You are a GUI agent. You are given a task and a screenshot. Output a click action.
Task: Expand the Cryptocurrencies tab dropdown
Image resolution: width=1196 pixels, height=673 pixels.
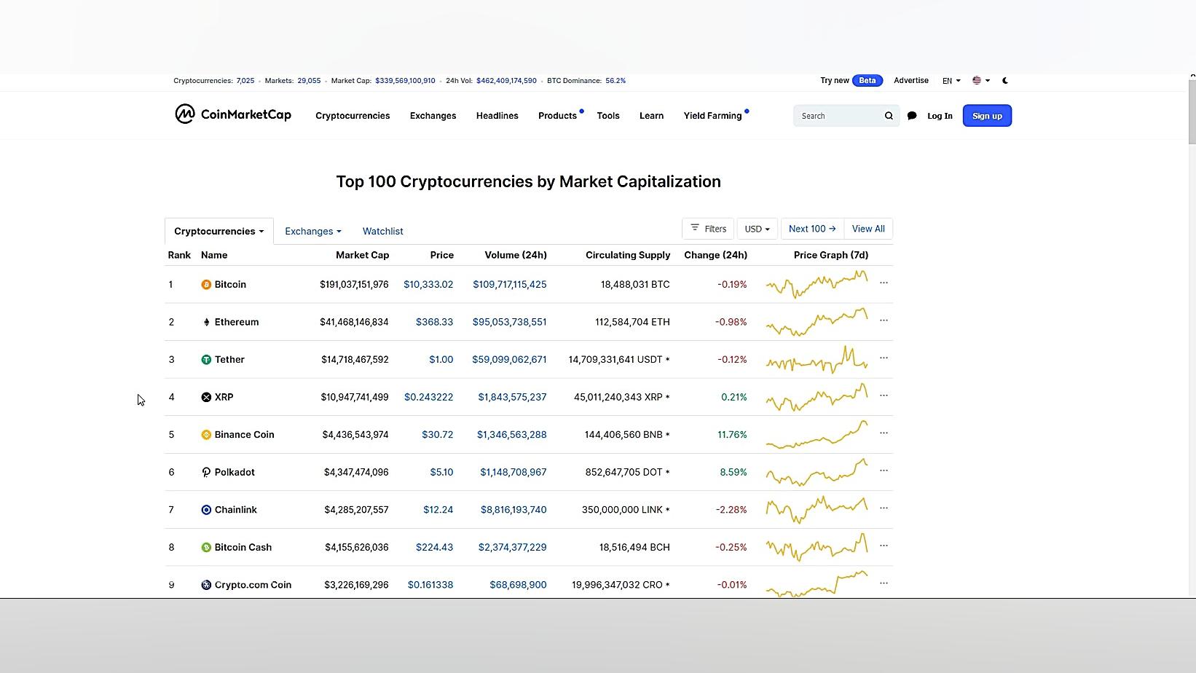219,232
